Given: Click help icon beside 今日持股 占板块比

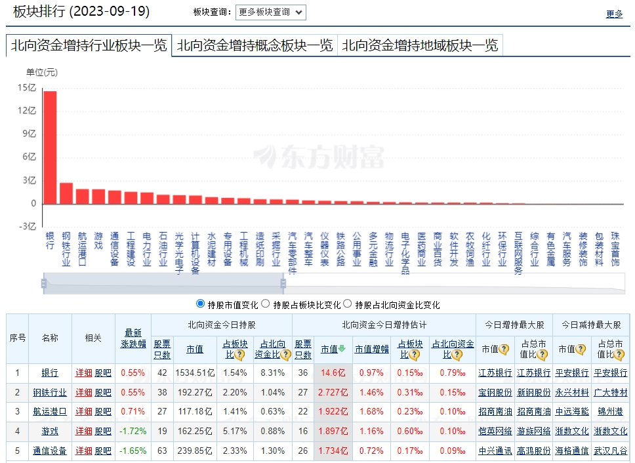Looking at the screenshot, I should point(239,355).
